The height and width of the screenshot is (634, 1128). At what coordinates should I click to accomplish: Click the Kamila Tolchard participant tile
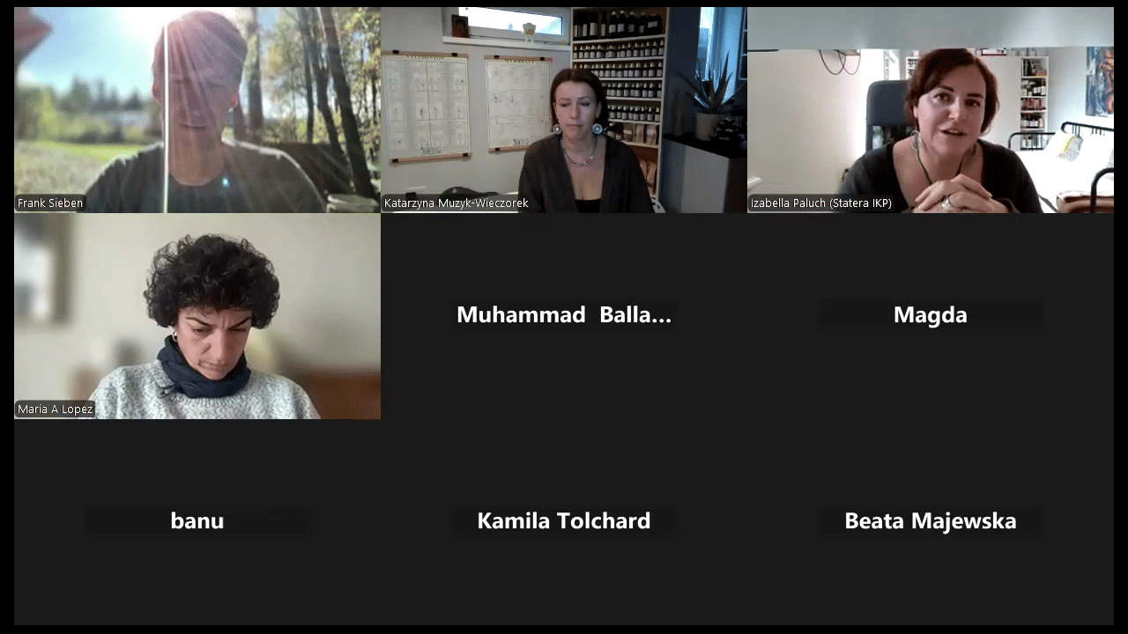point(564,522)
